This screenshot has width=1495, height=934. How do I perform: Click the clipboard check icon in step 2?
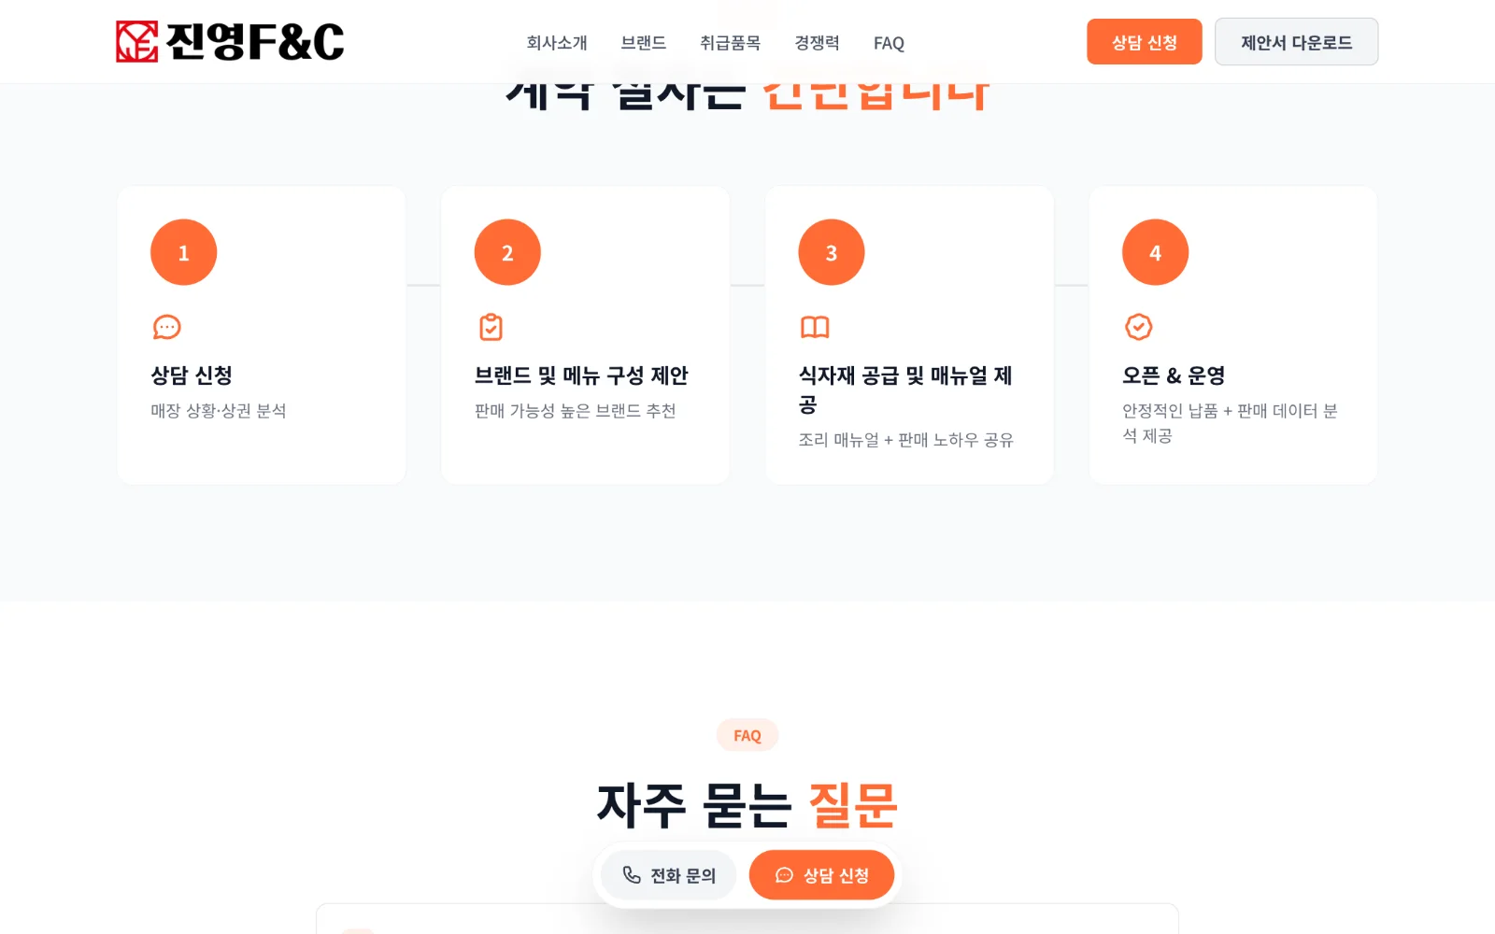click(x=491, y=327)
